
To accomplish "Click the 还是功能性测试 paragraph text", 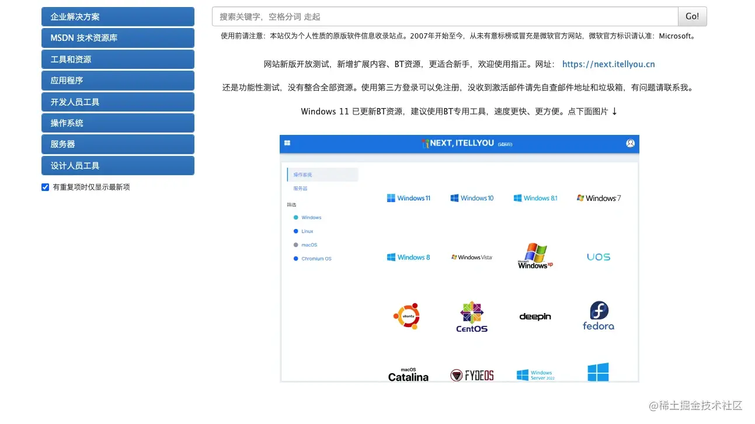I will click(x=458, y=88).
